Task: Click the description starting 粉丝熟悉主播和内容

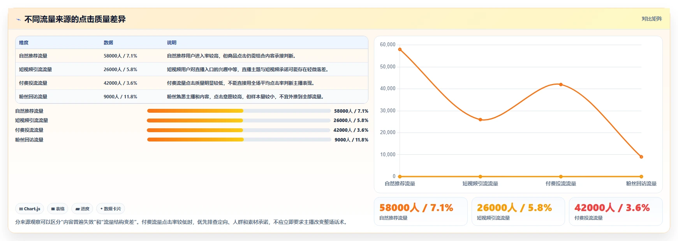Action: pos(247,97)
